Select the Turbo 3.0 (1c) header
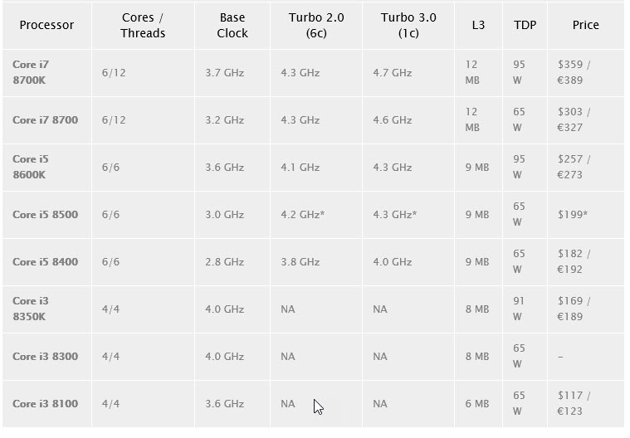This screenshot has height=438, width=630. point(408,25)
